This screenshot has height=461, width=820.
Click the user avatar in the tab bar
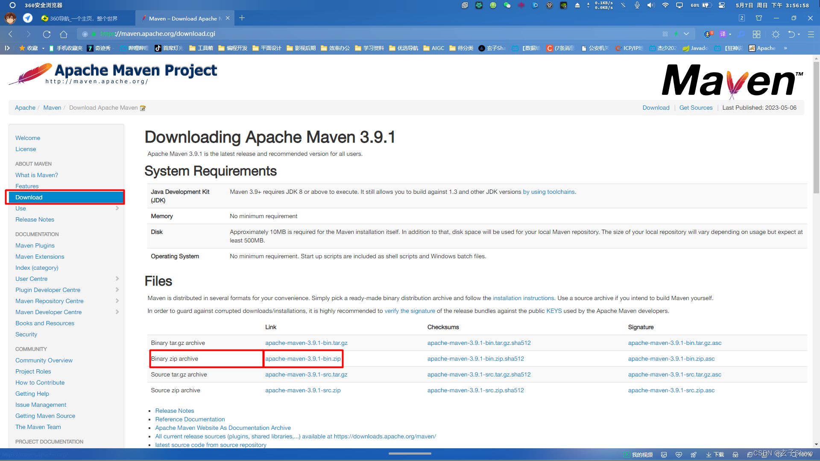click(10, 18)
